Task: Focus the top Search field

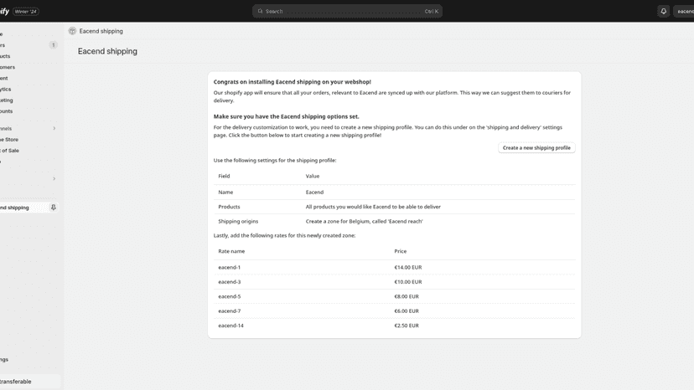Action: pyautogui.click(x=347, y=12)
